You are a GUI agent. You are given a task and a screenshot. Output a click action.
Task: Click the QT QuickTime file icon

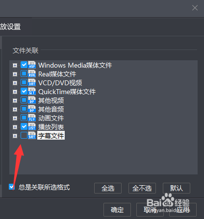point(32,91)
